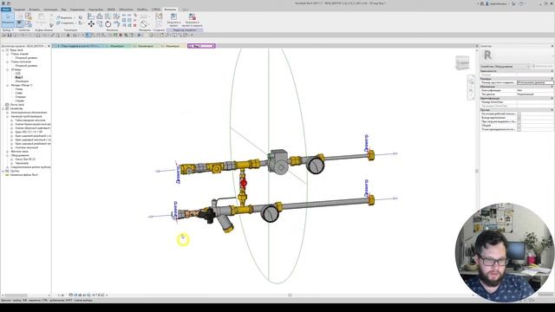
Task: Collapse the 'Семейства' node in project browser
Action: [x=3, y=108]
